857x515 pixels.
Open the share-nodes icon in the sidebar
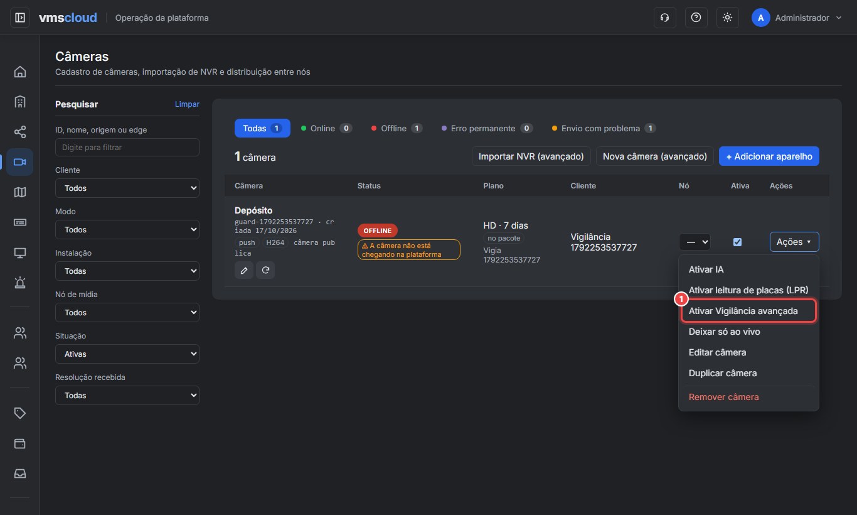[20, 132]
